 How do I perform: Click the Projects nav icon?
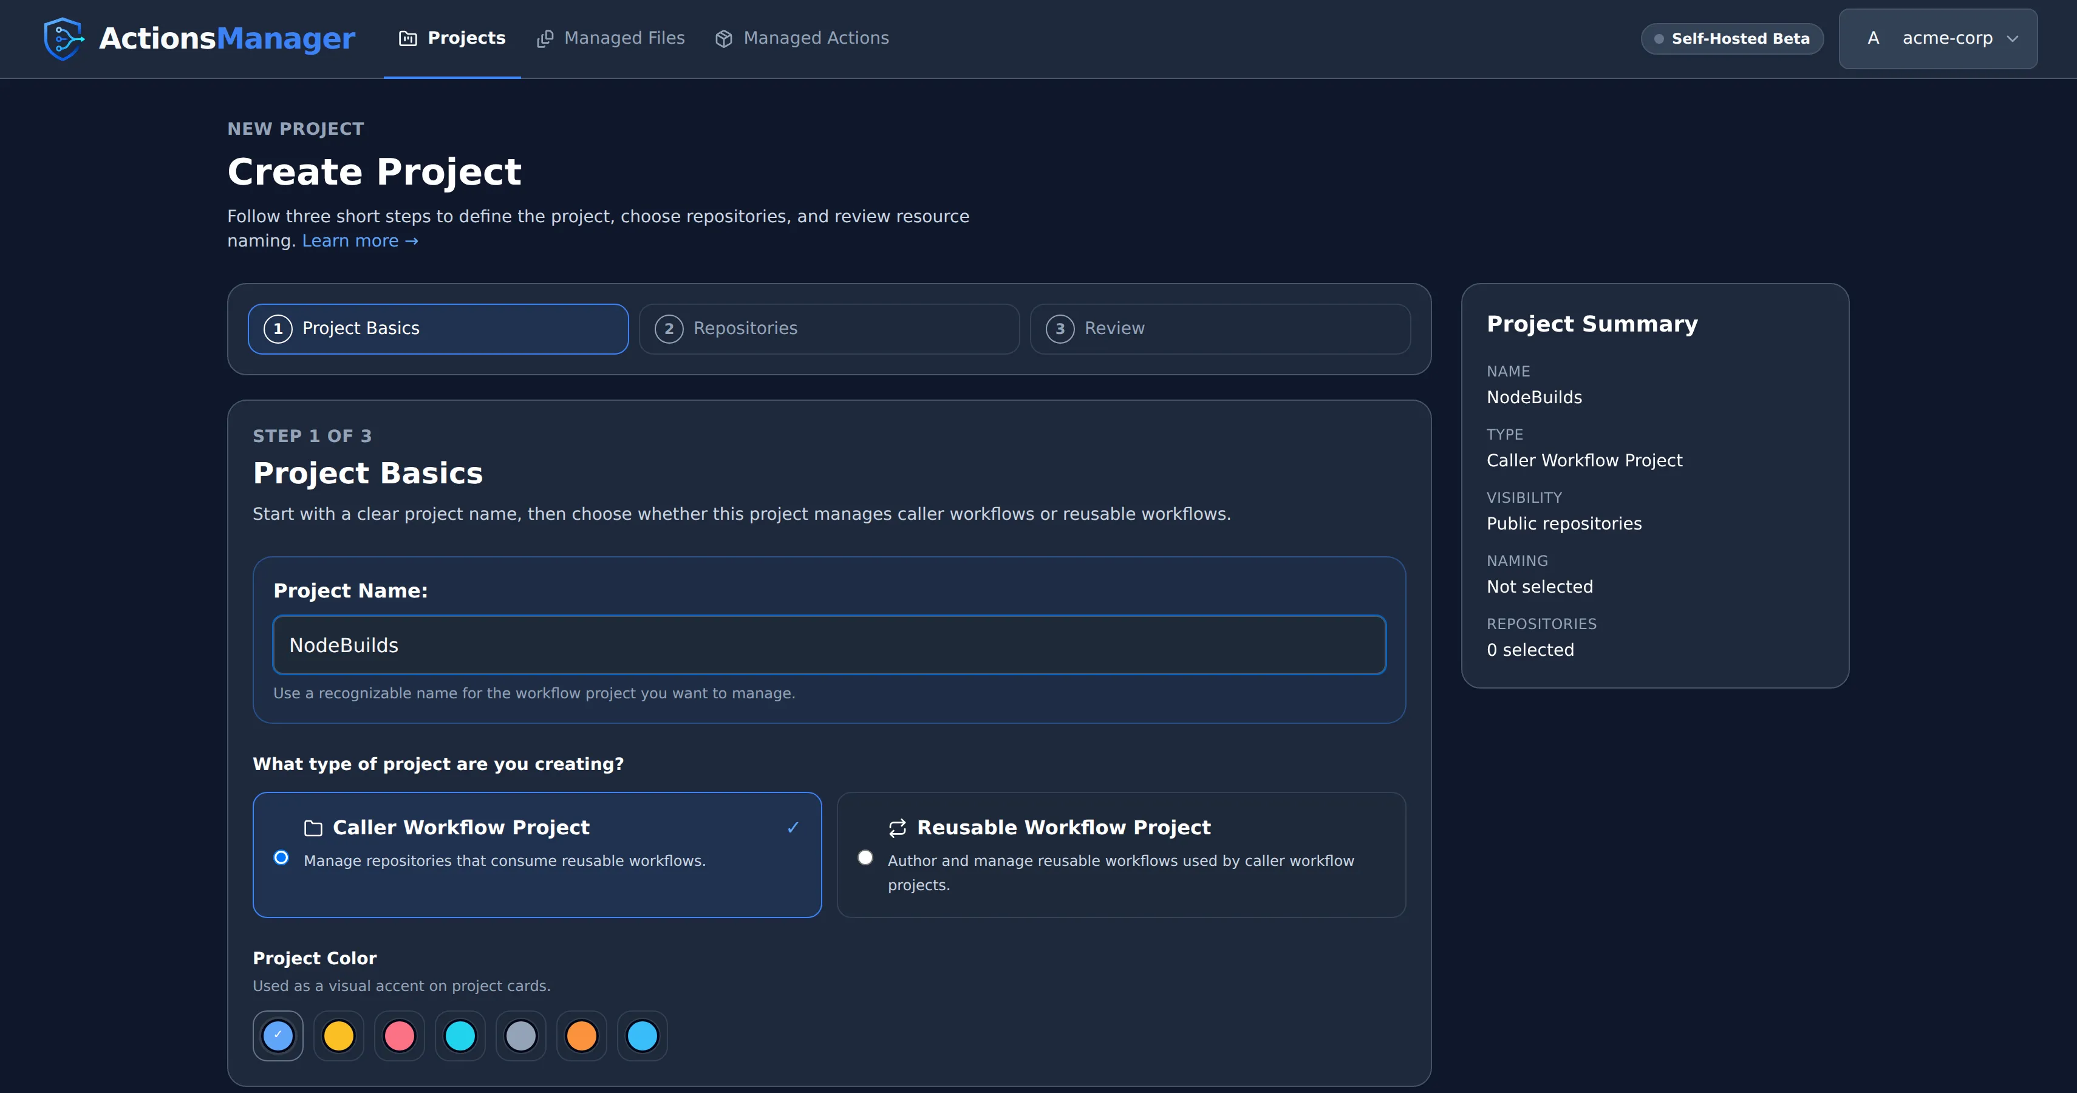(x=408, y=39)
